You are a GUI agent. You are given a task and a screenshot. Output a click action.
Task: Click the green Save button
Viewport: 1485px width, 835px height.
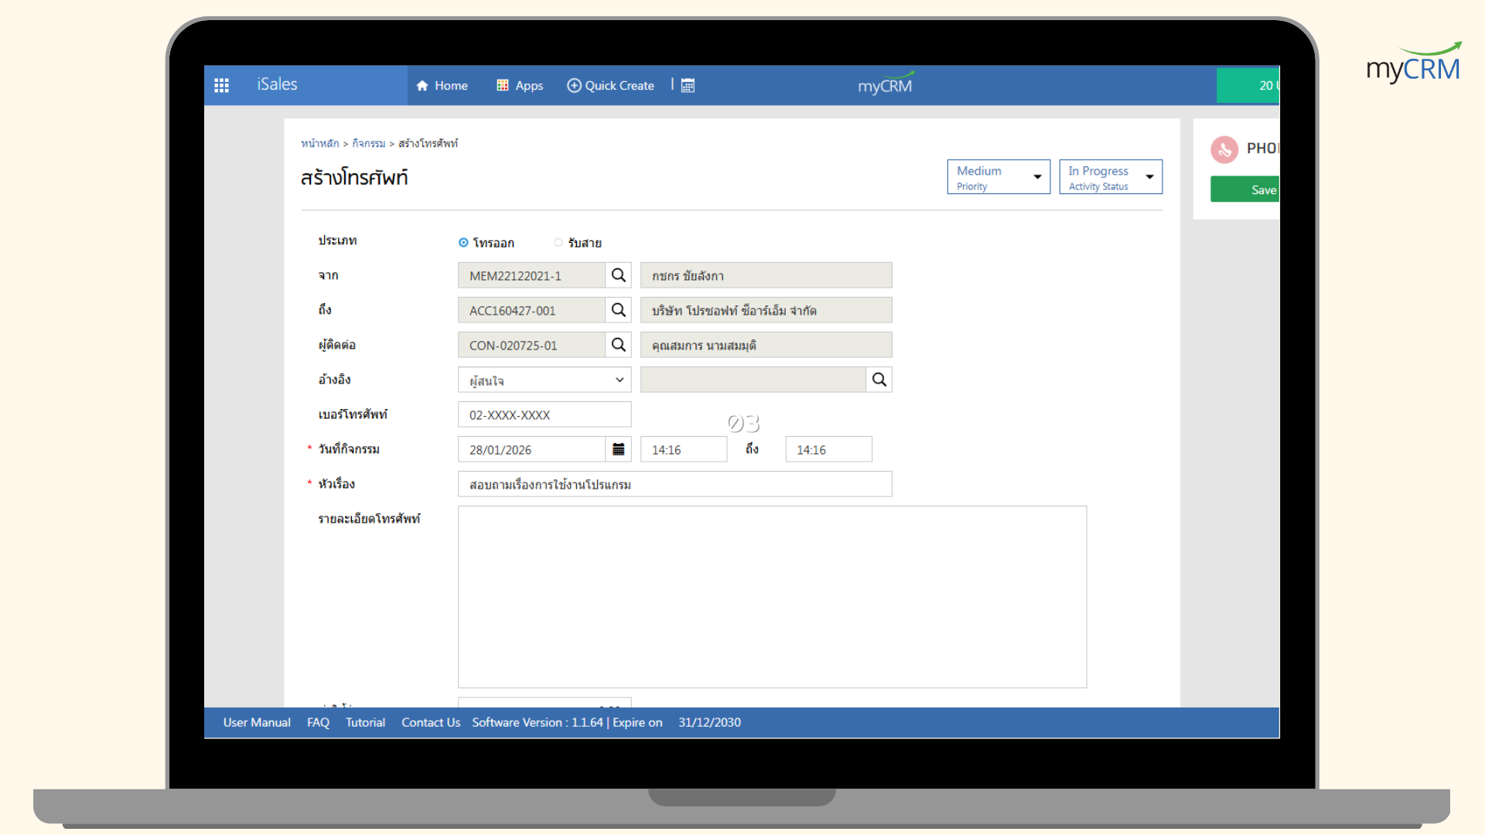[x=1245, y=189]
